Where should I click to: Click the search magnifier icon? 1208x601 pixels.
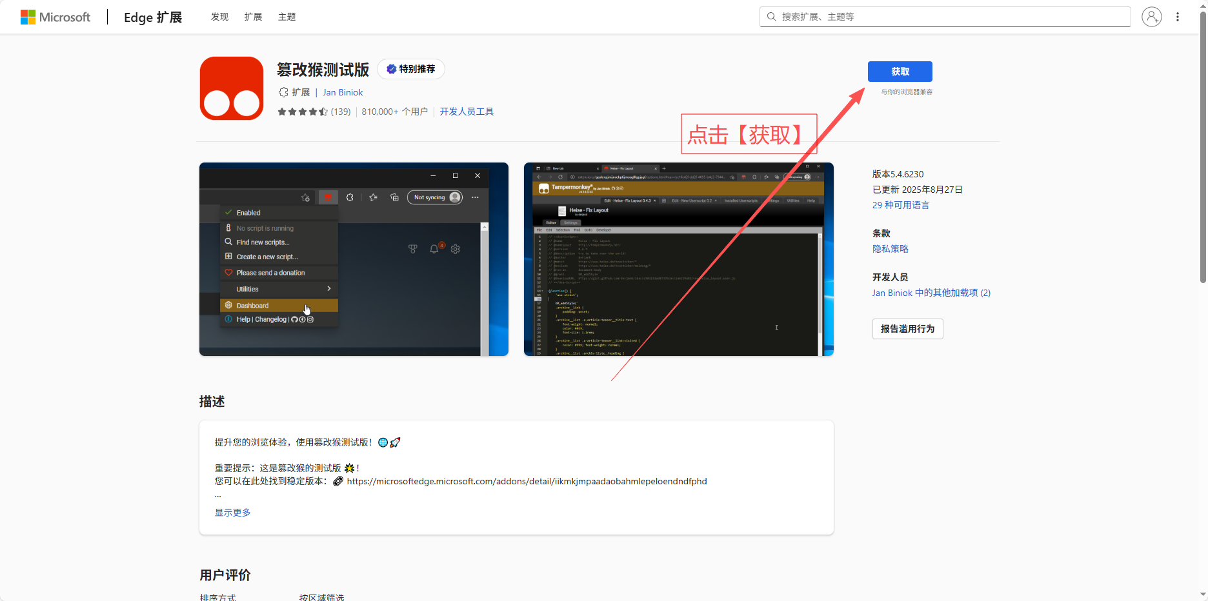772,16
